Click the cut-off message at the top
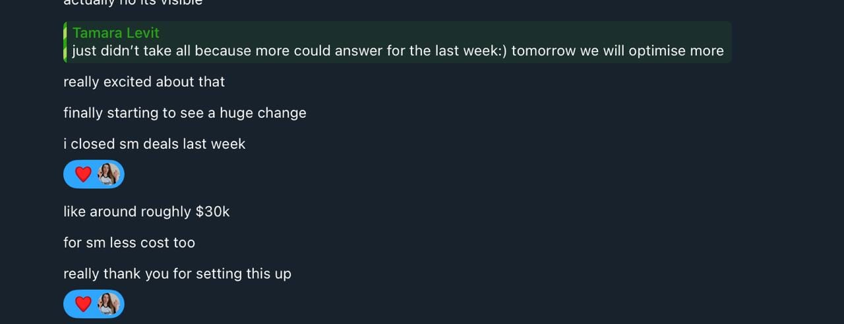Image resolution: width=844 pixels, height=324 pixels. point(133,3)
